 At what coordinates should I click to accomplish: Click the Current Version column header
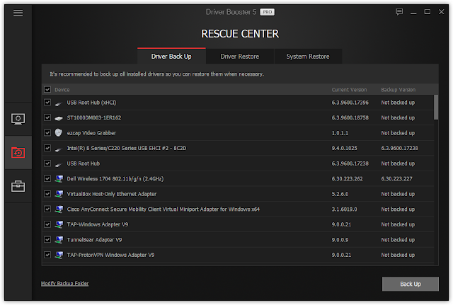[x=349, y=90]
